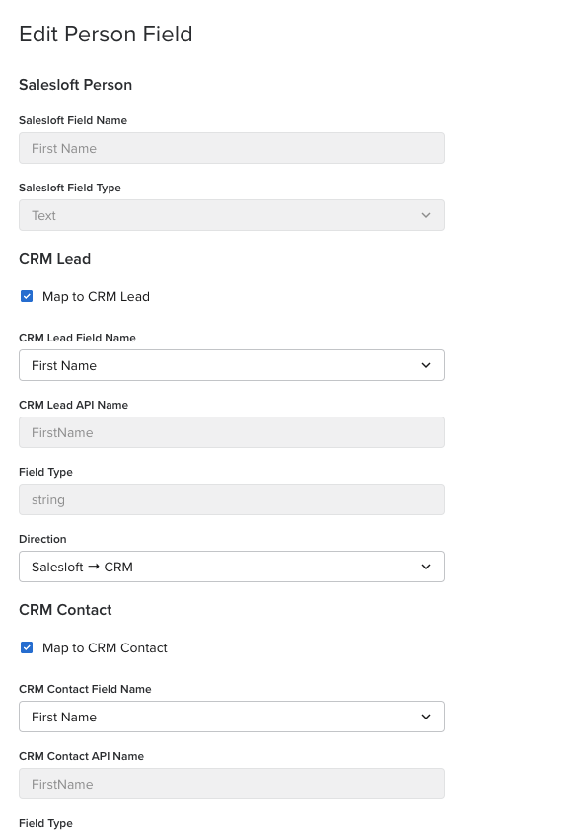
Task: Click the CRM Lead API Name label
Action: 73,405
